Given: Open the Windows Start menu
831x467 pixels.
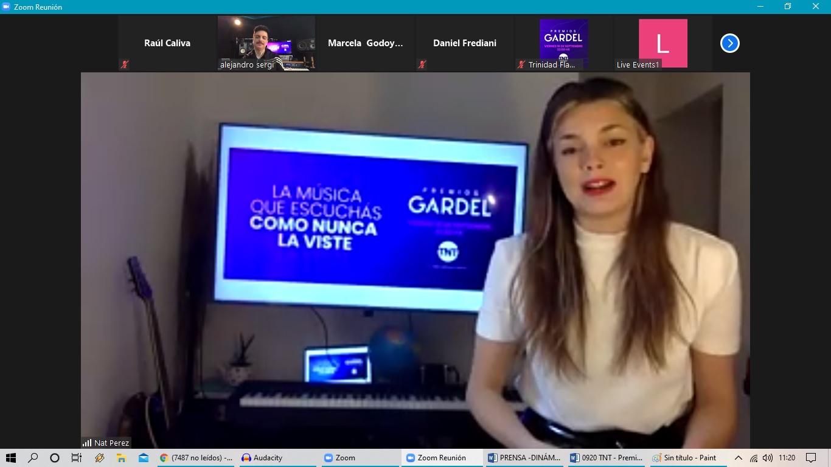Looking at the screenshot, I should [x=10, y=458].
